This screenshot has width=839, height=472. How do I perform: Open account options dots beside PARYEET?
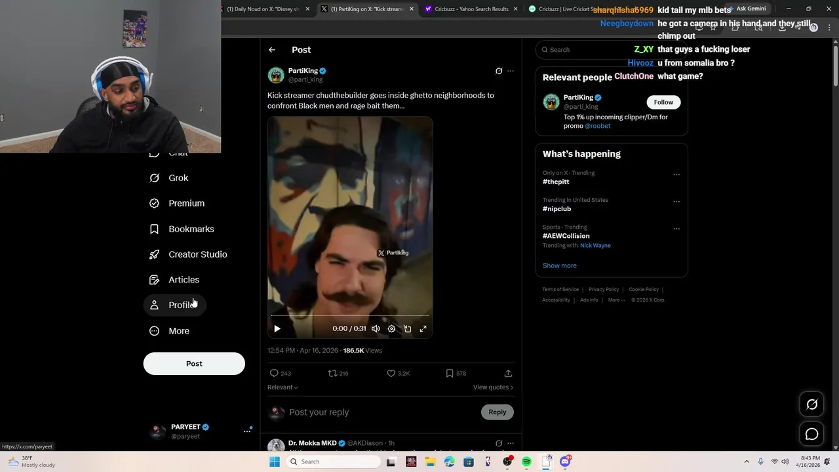coord(247,431)
